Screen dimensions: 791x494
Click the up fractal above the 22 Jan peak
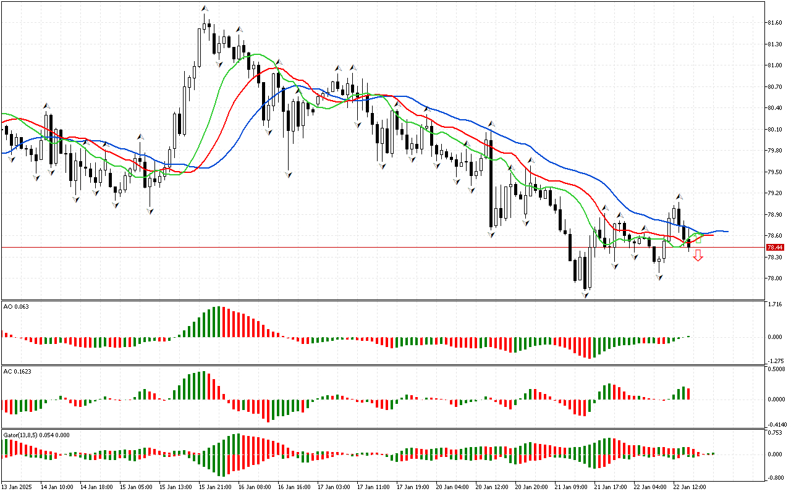678,196
